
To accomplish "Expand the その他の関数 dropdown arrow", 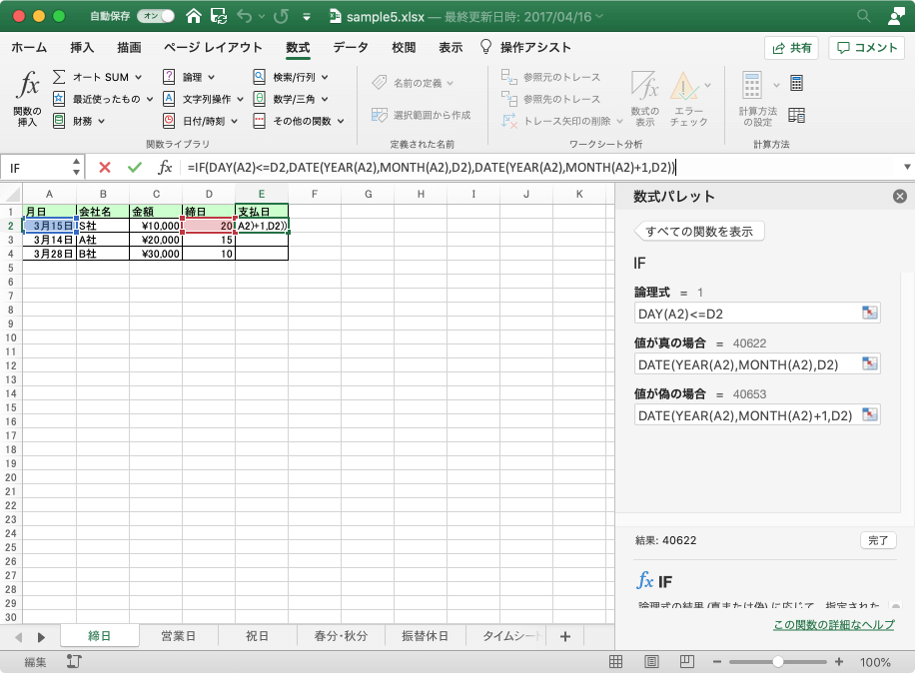I will 341,121.
